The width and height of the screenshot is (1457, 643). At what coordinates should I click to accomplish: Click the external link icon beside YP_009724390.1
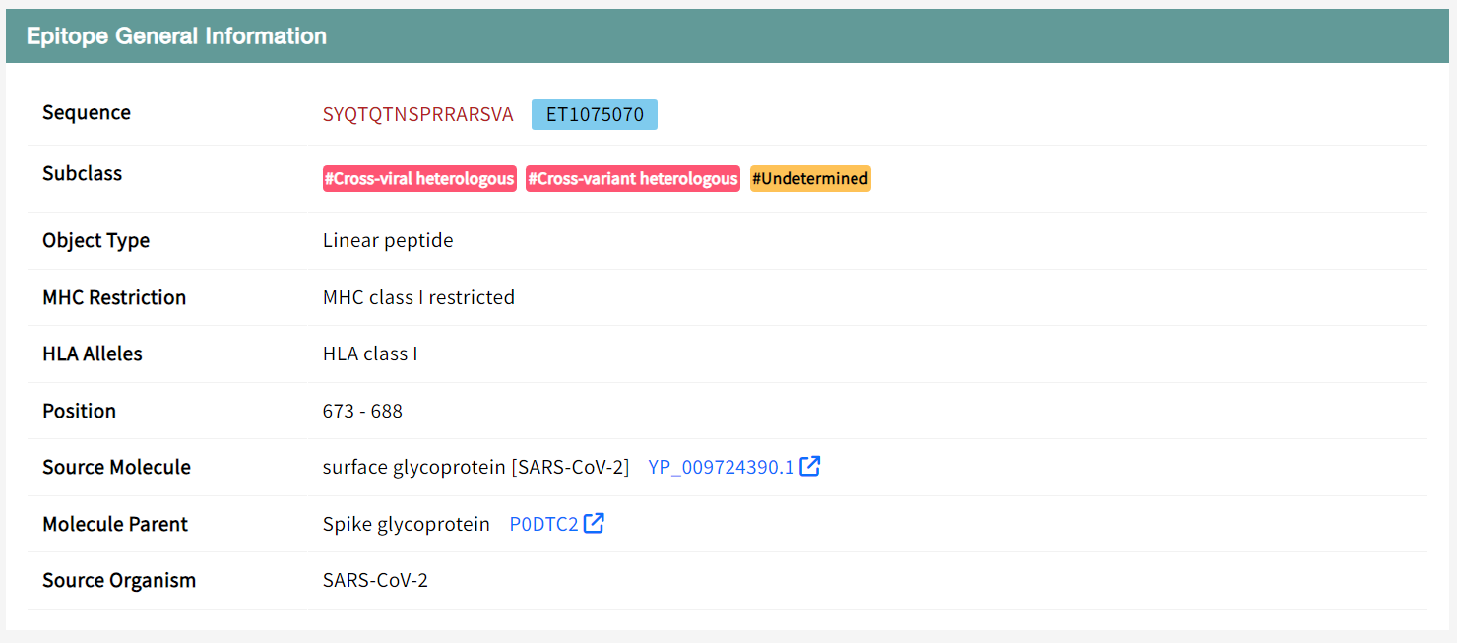pyautogui.click(x=810, y=467)
